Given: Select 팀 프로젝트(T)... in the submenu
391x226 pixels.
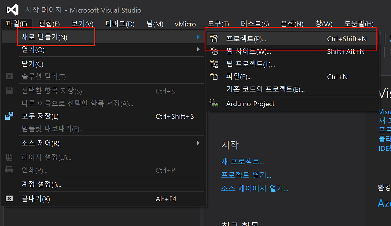Looking at the screenshot, I should pos(292,64).
